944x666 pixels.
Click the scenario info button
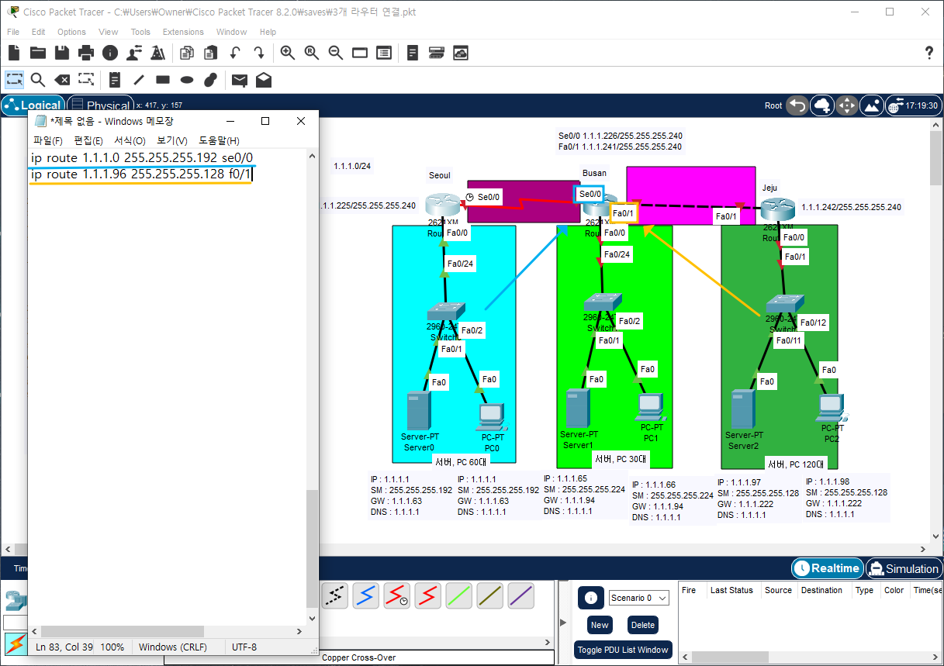click(x=590, y=598)
